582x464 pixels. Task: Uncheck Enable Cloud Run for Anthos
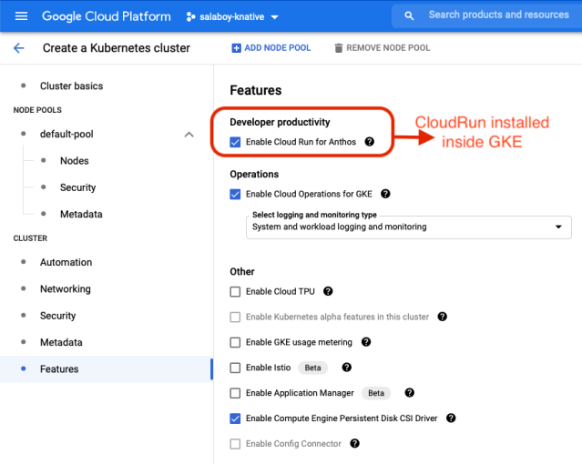pyautogui.click(x=235, y=142)
